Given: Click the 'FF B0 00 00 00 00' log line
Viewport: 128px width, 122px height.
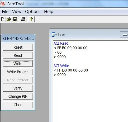Looking at the screenshot, I should (x=70, y=48).
